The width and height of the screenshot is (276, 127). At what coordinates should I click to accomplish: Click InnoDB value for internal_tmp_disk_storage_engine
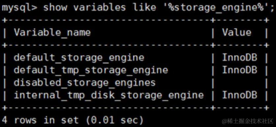[x=240, y=95]
